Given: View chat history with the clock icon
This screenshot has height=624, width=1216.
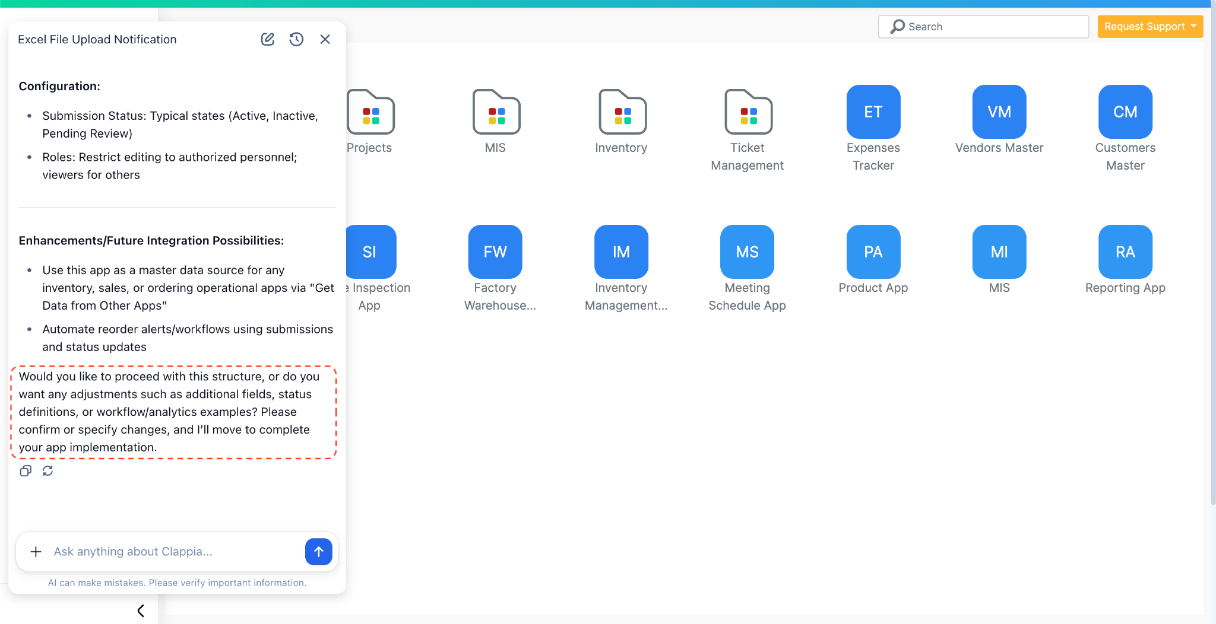Looking at the screenshot, I should pos(296,39).
